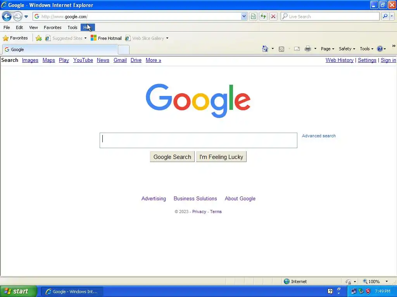Open the Terms link
Viewport: 397px width, 297px height.
216,212
